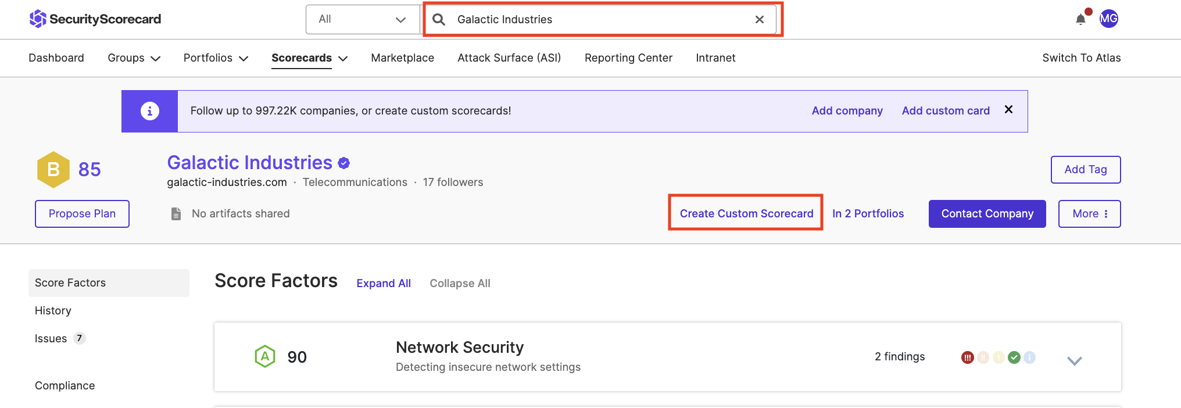Expand the Groups menu

click(x=134, y=58)
